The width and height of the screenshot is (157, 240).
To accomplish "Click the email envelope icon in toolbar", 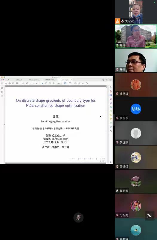I will coord(13,83).
